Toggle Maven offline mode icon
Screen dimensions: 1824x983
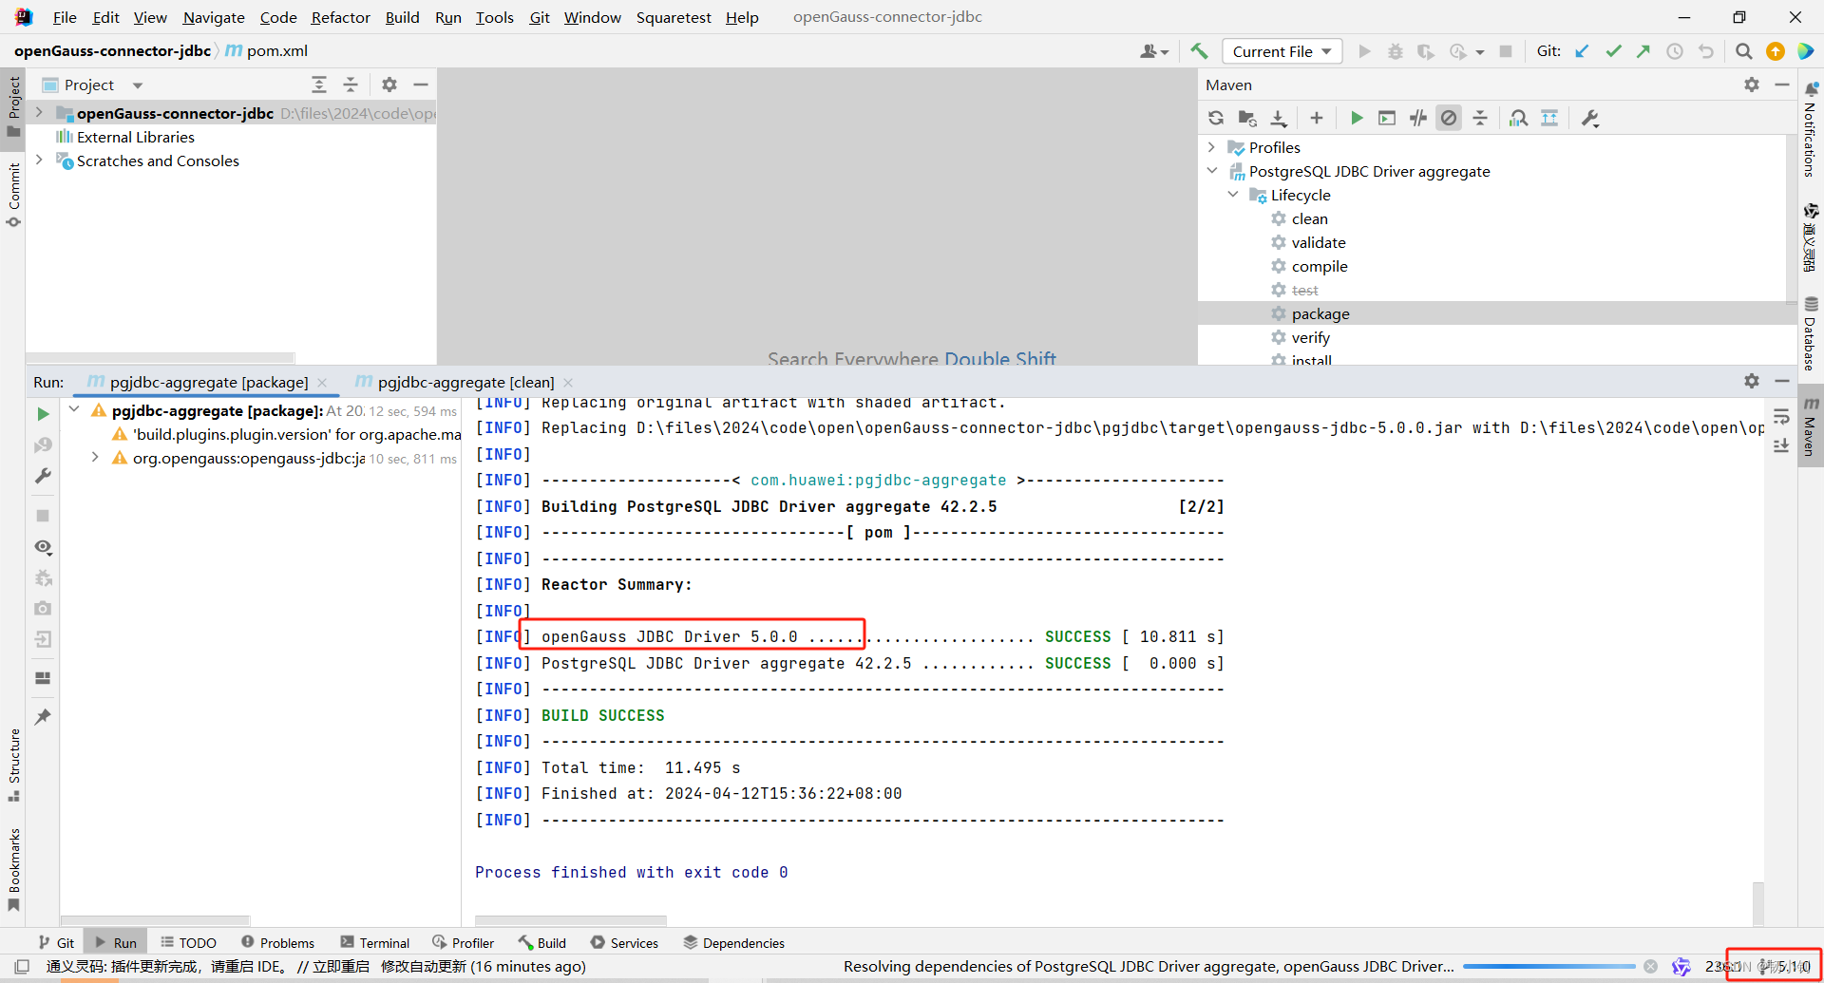coord(1418,118)
